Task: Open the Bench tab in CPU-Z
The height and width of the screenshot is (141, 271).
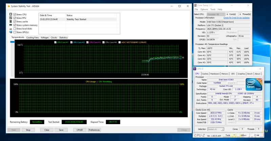Action: coord(250,74)
